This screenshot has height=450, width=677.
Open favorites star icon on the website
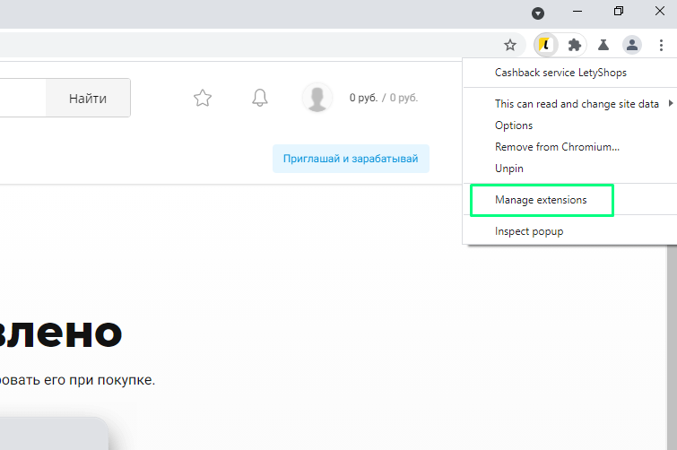point(203,98)
